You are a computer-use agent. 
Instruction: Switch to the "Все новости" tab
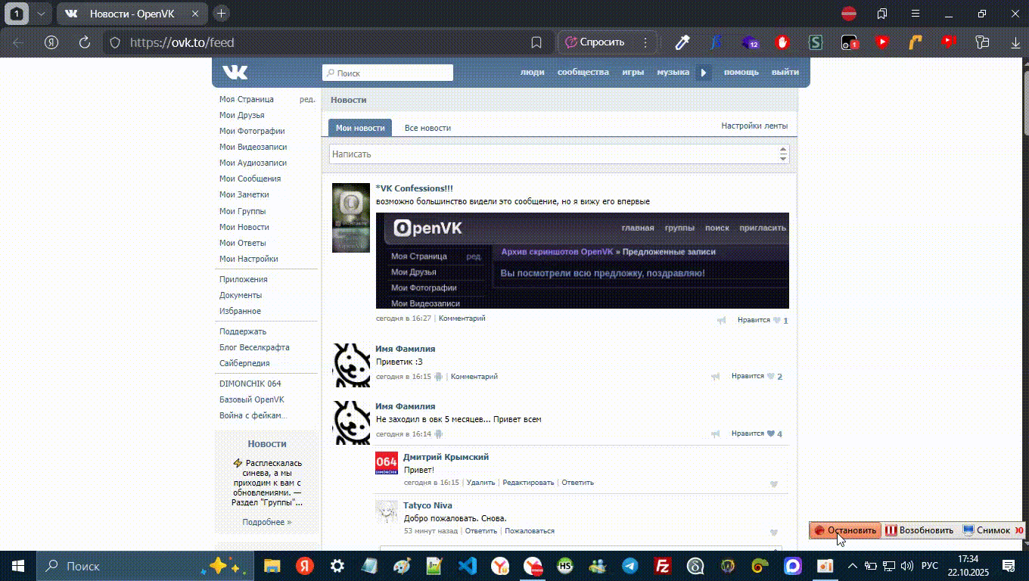(x=427, y=128)
